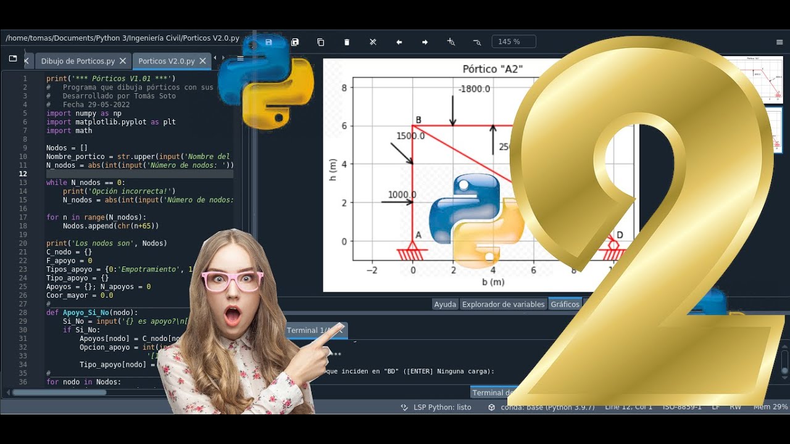Click code line 'Nodos = []'
The image size is (790, 444).
coord(67,148)
